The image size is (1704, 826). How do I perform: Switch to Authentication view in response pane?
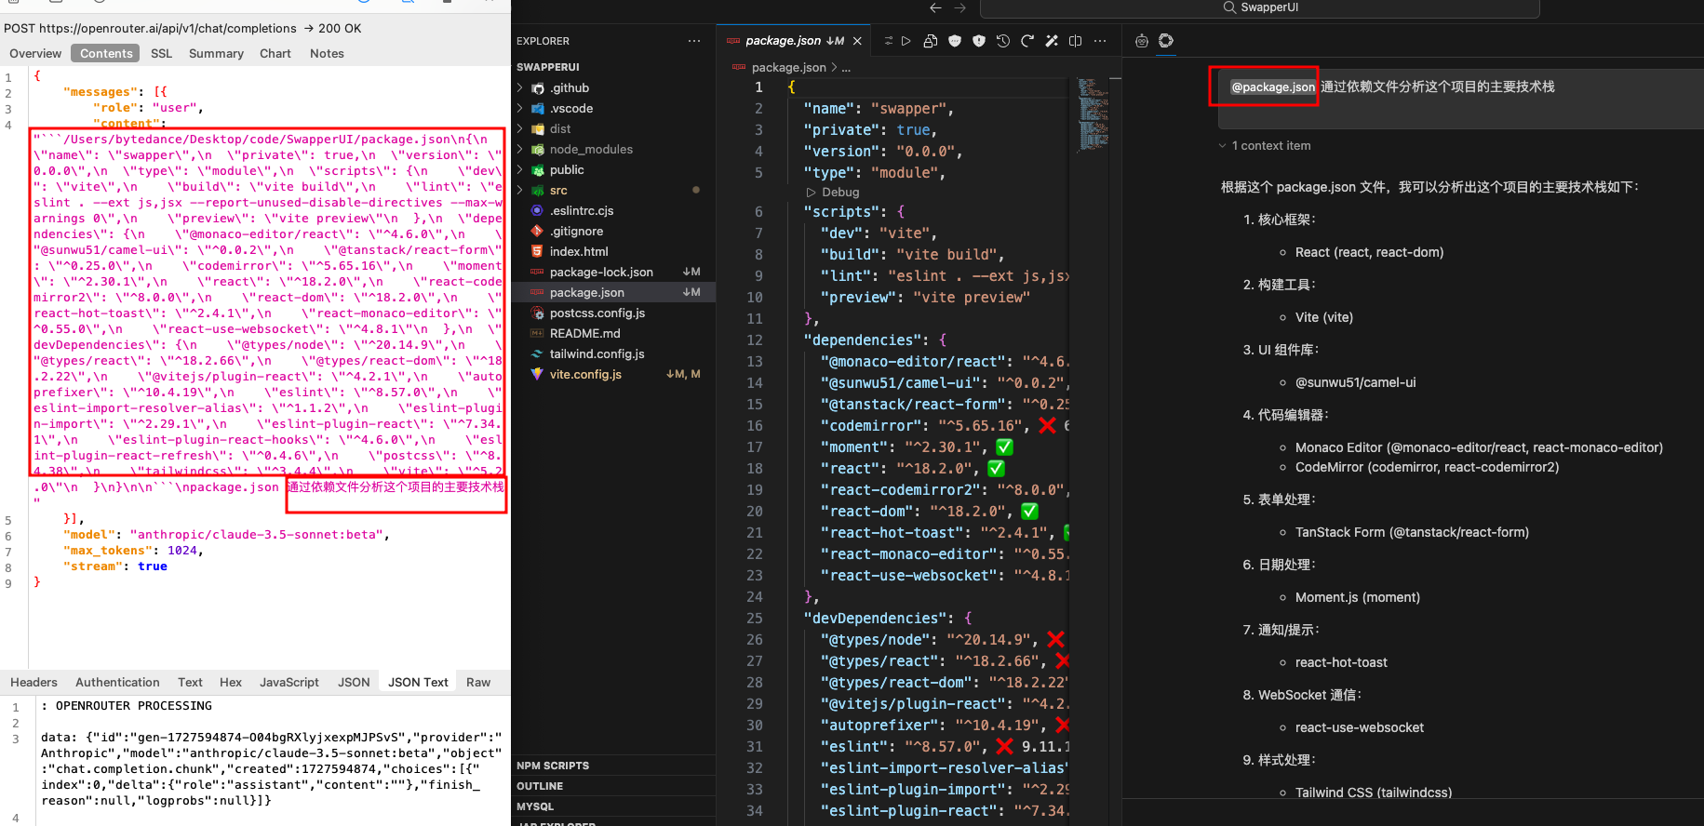pos(117,682)
